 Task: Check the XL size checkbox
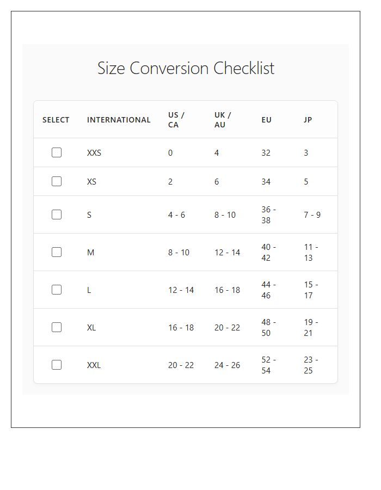57,327
